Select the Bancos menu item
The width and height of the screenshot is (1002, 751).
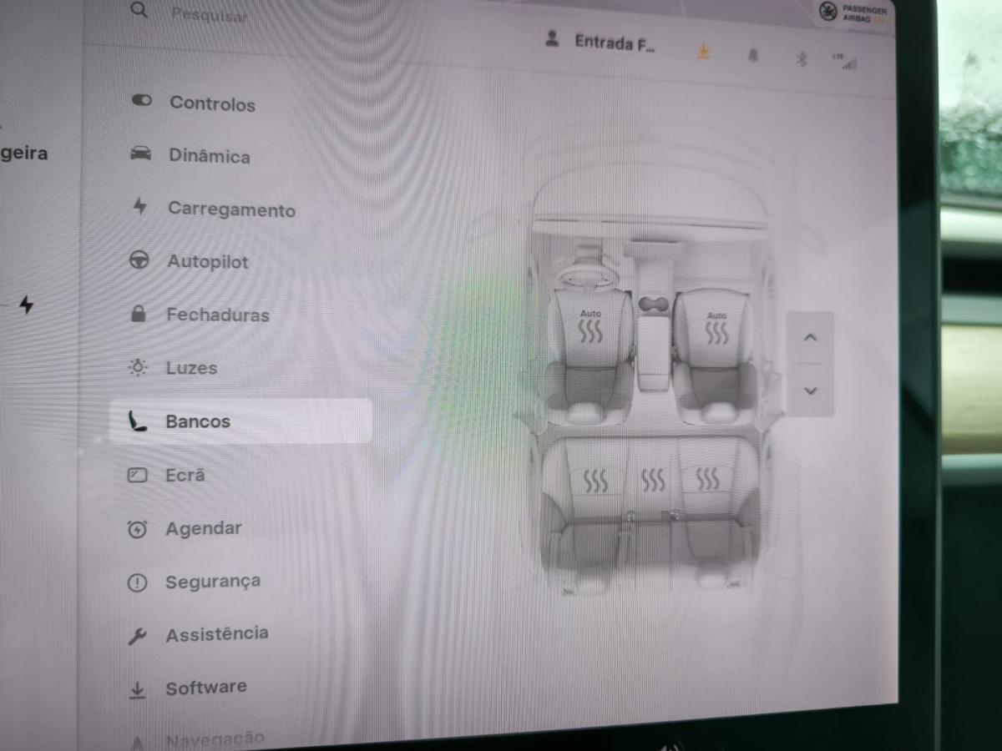tap(241, 421)
